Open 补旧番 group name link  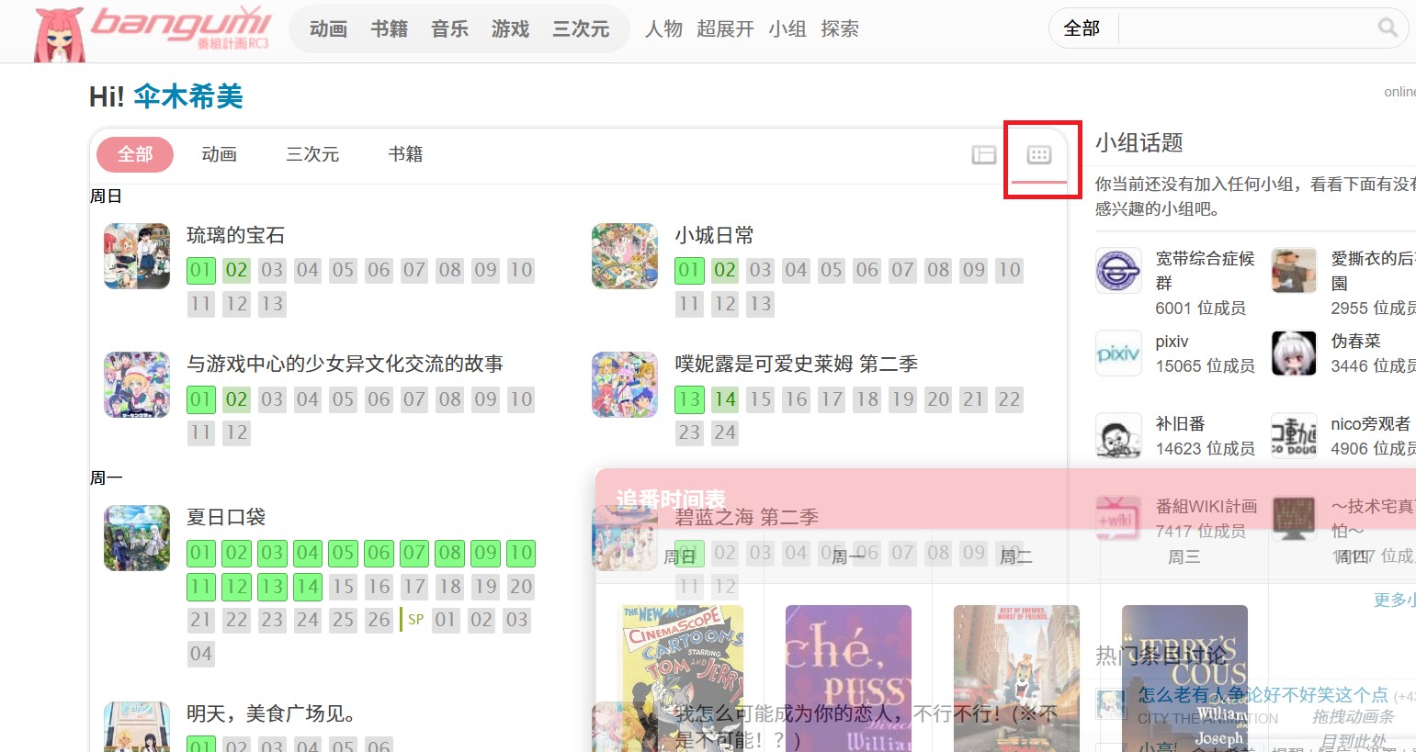pos(1180,423)
